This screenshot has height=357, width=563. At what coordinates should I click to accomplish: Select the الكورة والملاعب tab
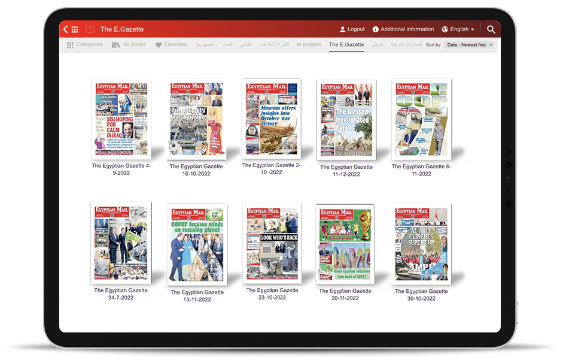[x=274, y=44]
